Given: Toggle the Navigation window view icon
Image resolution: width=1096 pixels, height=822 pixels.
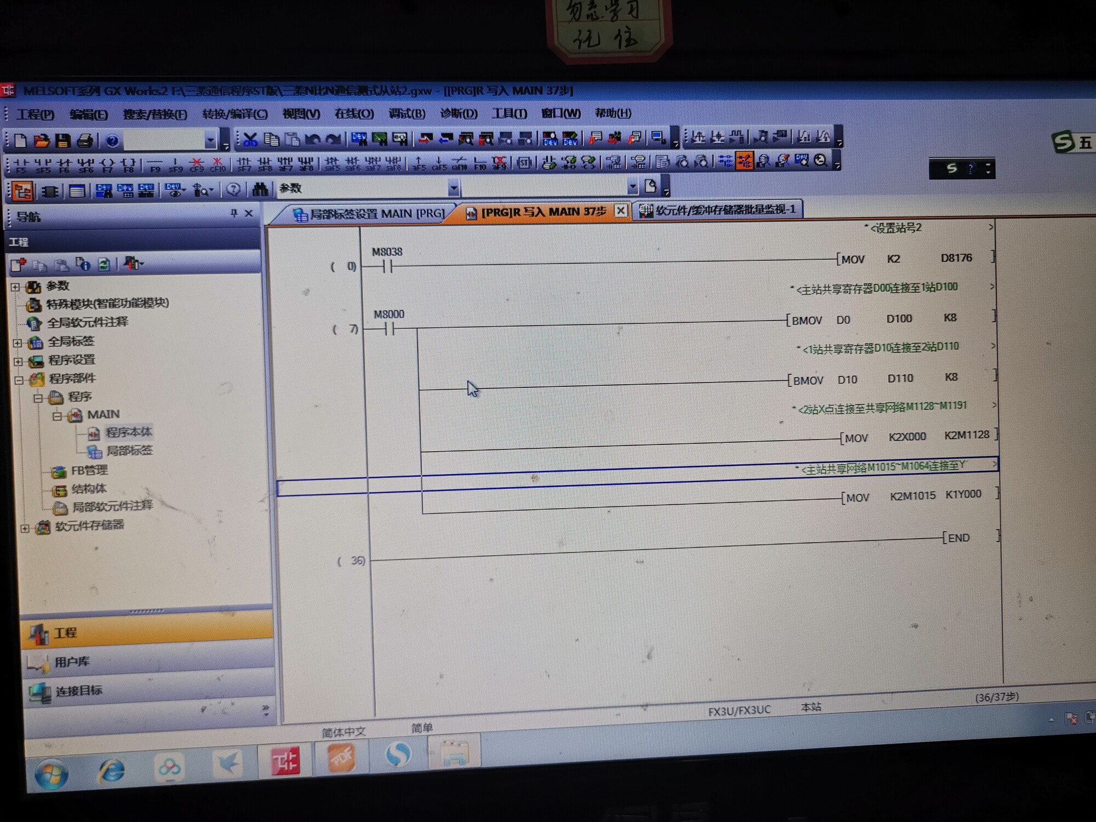Looking at the screenshot, I should pos(23,191).
